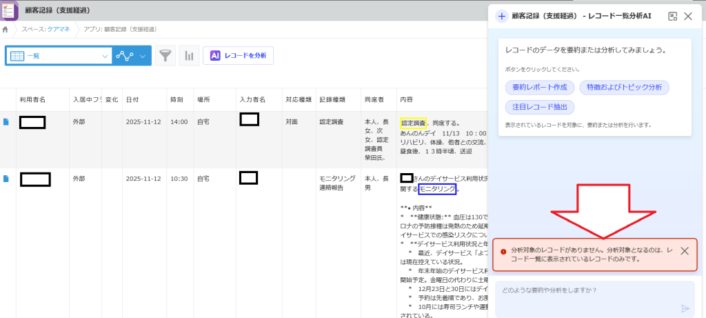Click the purple app icon at top-left
The height and width of the screenshot is (318, 706).
pos(10,11)
